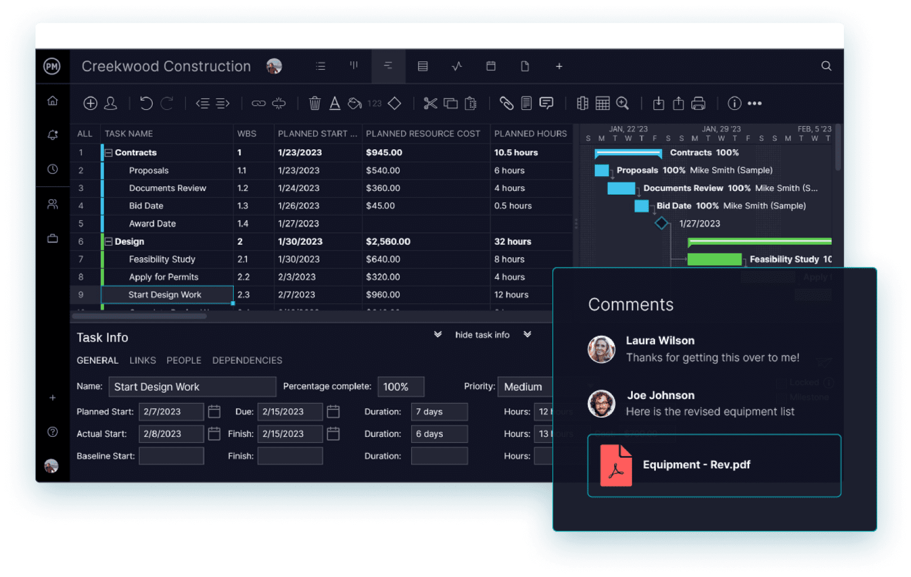Click the Baseline Start input field
Image resolution: width=911 pixels, height=577 pixels.
tap(171, 456)
